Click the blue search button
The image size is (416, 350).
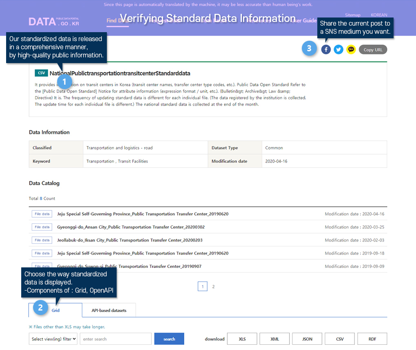tap(169, 339)
